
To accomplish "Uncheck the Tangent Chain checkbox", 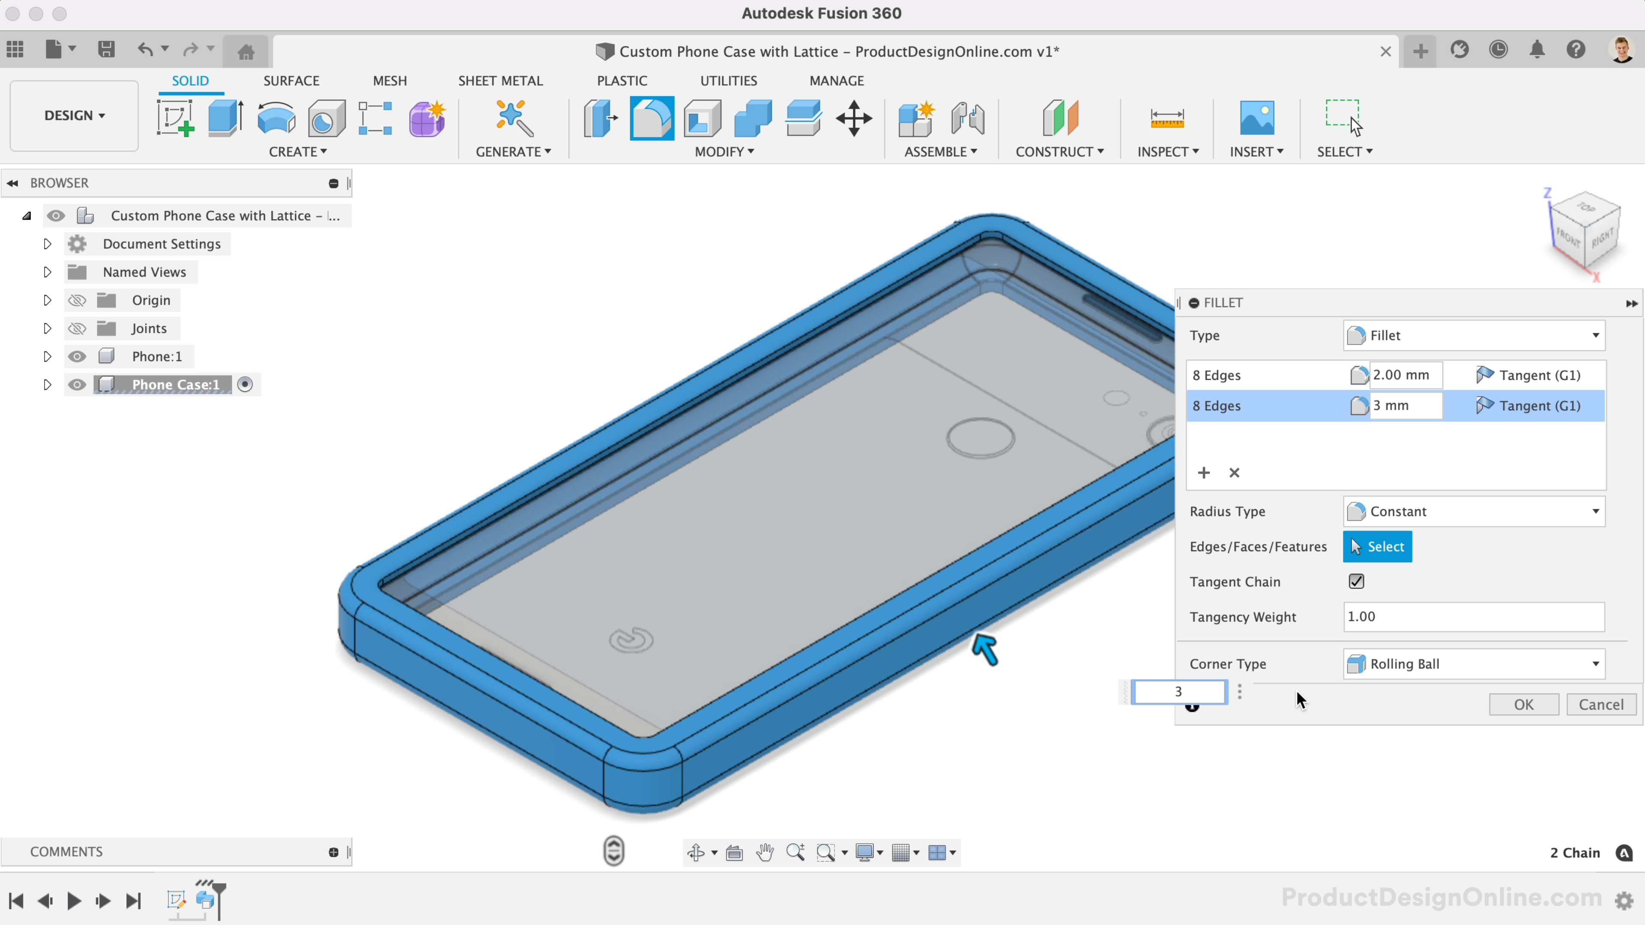I will coord(1356,582).
